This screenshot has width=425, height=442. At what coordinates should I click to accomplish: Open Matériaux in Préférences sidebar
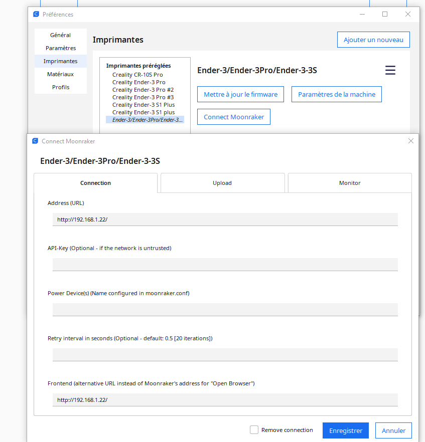(x=60, y=74)
